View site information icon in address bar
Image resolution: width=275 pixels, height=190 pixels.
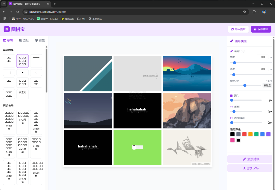[26, 12]
